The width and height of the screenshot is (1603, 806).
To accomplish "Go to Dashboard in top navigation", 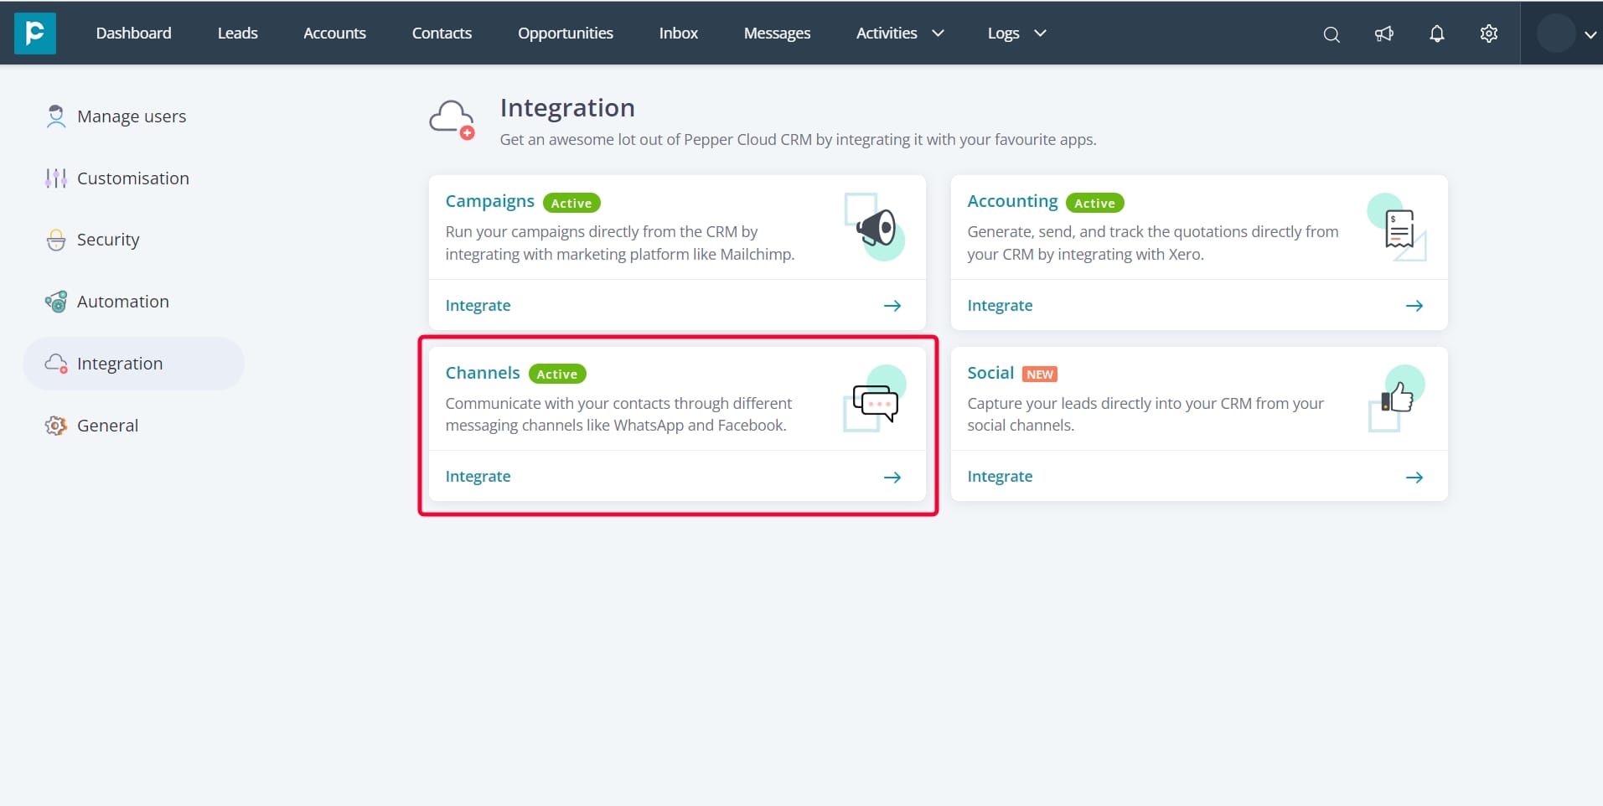I will point(134,33).
